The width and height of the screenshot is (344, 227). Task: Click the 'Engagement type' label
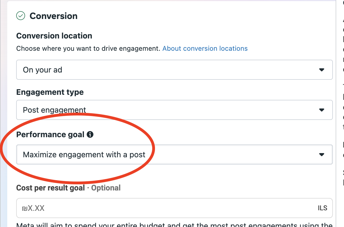pyautogui.click(x=50, y=92)
